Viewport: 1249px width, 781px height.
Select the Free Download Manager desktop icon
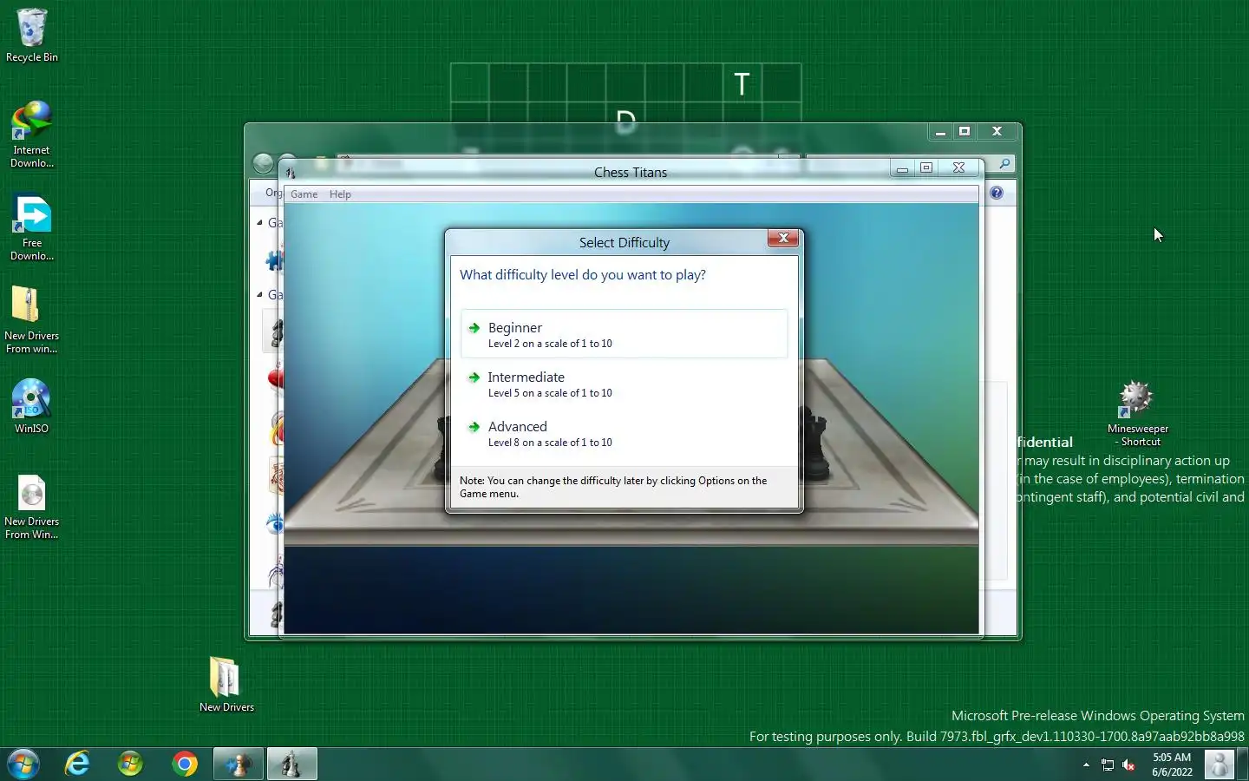click(32, 228)
